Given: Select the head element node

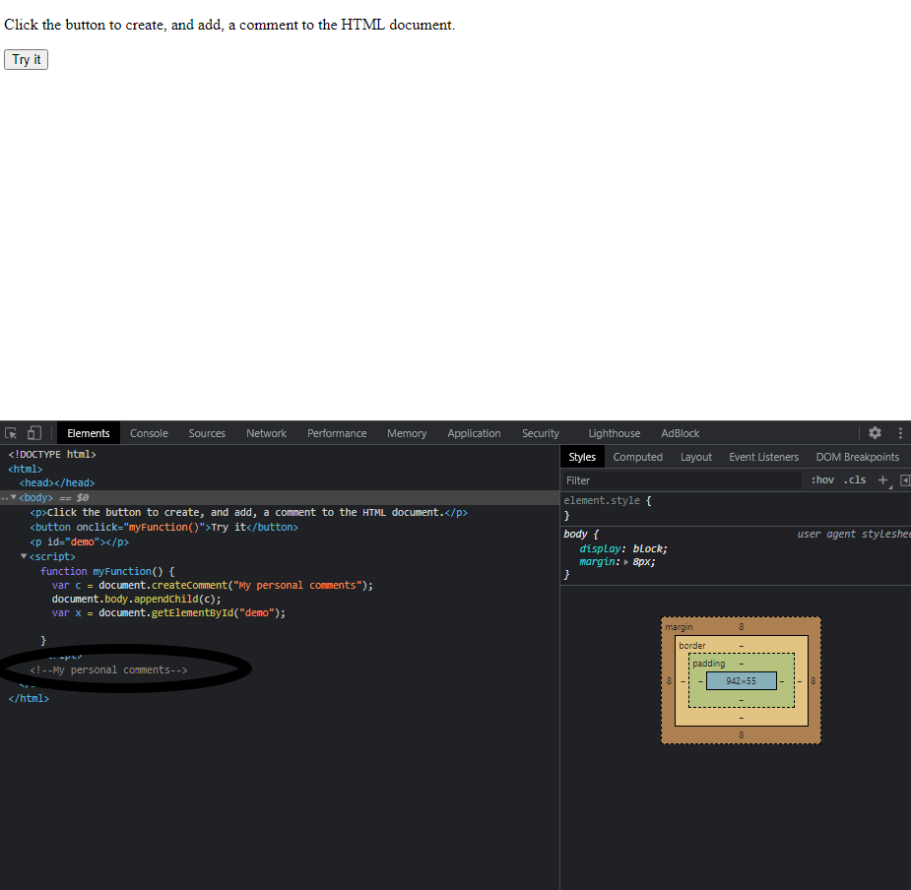Looking at the screenshot, I should 57,482.
